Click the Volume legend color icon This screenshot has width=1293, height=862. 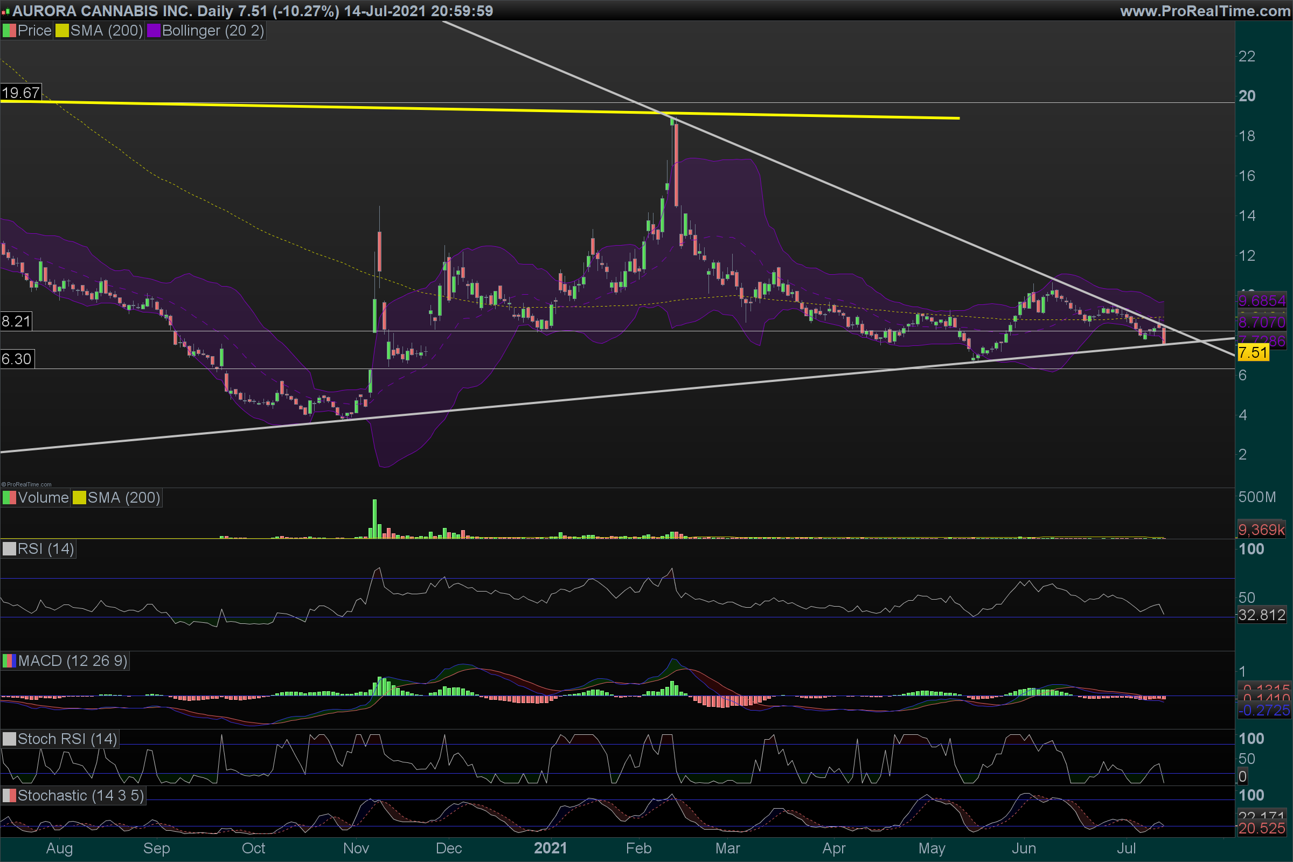click(9, 498)
